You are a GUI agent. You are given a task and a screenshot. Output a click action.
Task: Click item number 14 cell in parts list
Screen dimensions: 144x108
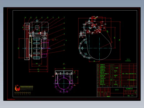tap(98, 65)
